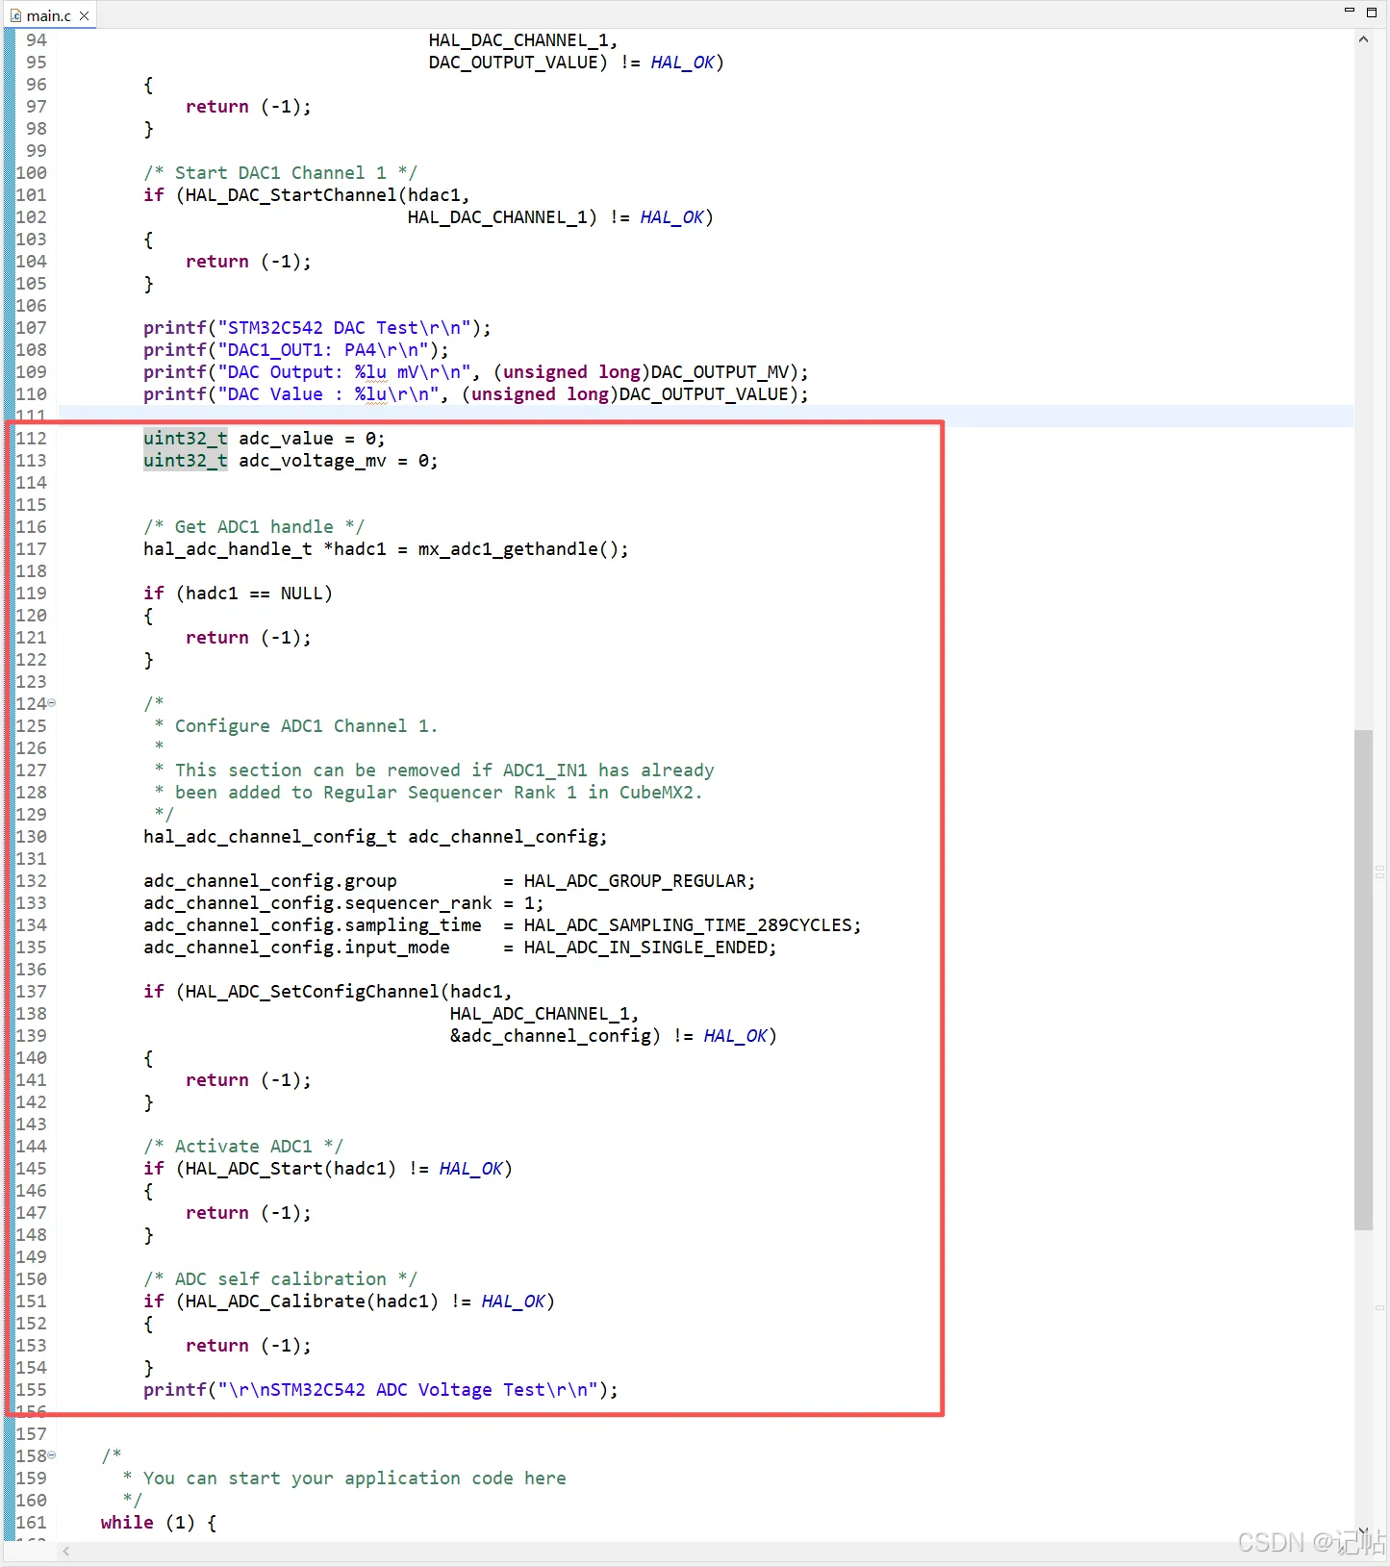Minimize the editor view
This screenshot has width=1390, height=1567.
coord(1349,11)
